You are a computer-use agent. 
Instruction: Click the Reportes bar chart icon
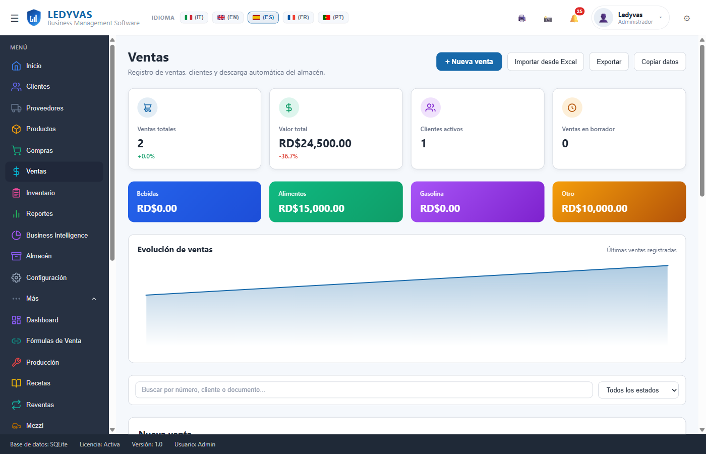16,213
